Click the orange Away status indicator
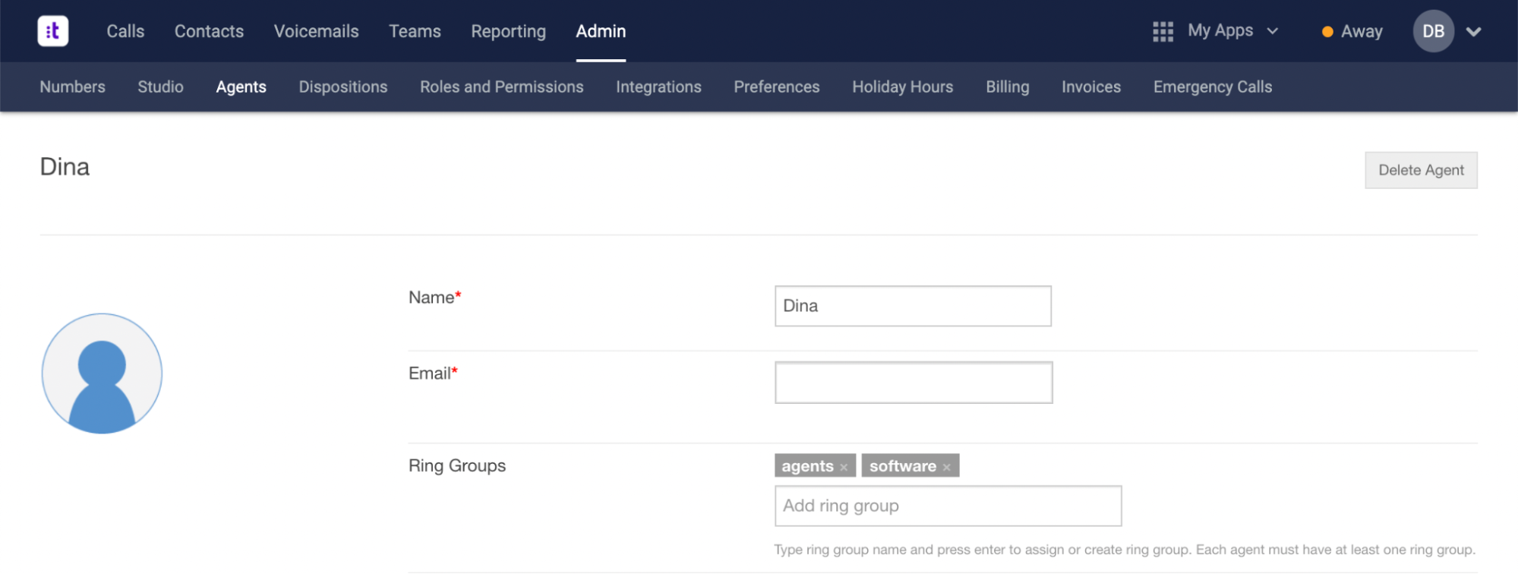1518x574 pixels. [x=1327, y=32]
